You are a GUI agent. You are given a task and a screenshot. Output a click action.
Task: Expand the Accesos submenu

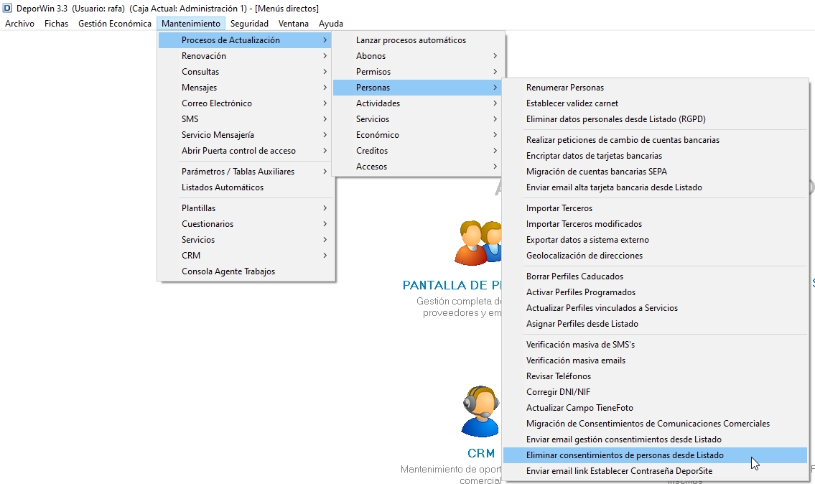point(419,167)
